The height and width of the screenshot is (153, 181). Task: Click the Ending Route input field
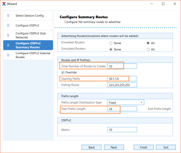pos(122,85)
